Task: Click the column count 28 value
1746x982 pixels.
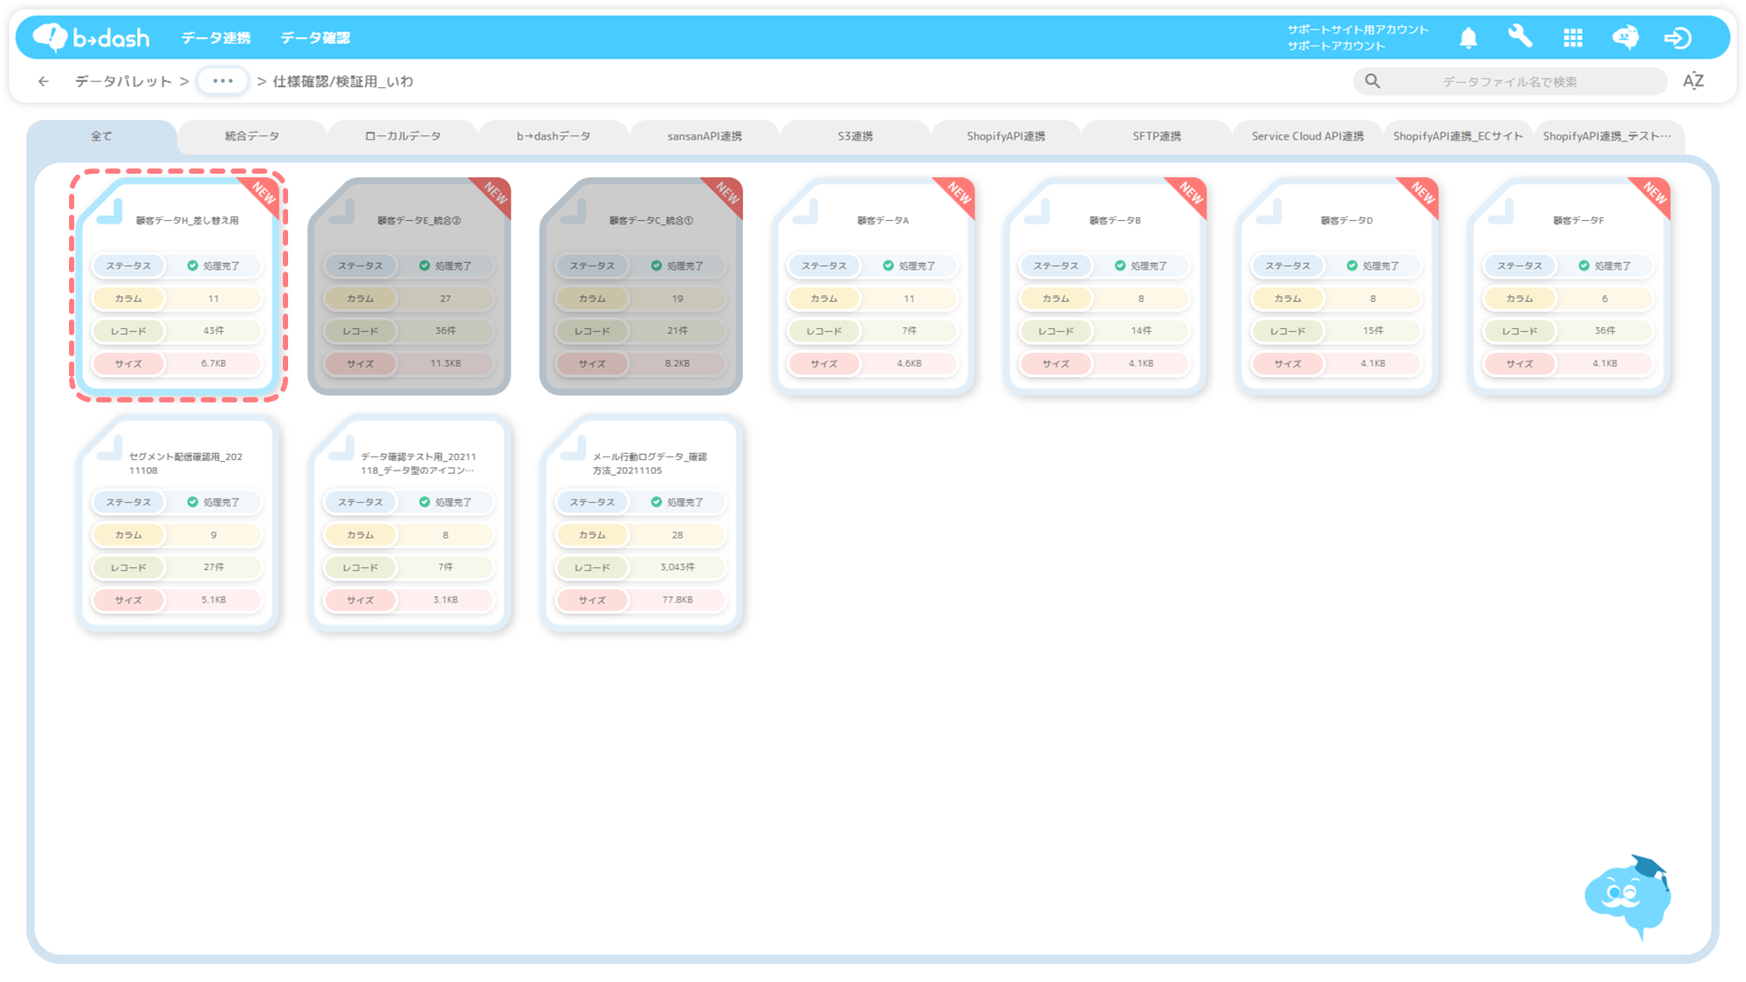Action: coord(677,535)
